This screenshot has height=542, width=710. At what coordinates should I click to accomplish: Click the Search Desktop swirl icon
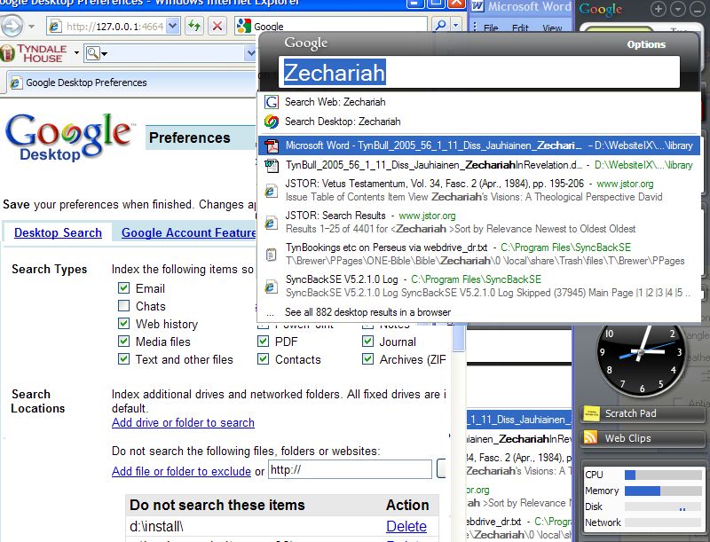click(x=272, y=122)
